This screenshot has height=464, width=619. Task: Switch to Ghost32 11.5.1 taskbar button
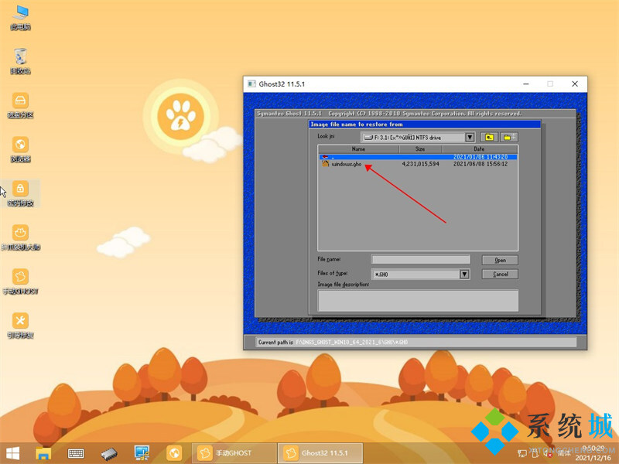click(x=320, y=453)
